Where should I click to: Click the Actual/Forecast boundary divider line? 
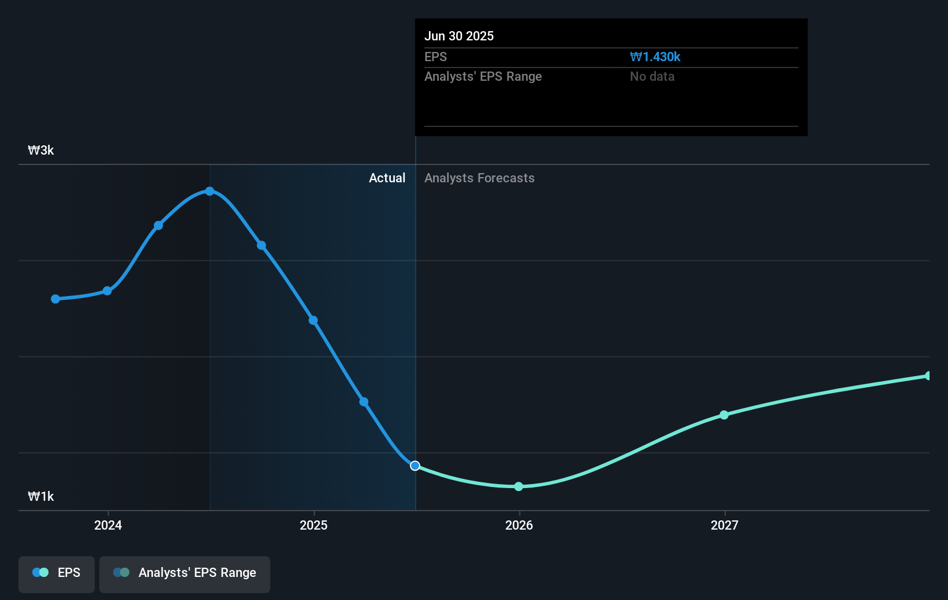(415, 323)
